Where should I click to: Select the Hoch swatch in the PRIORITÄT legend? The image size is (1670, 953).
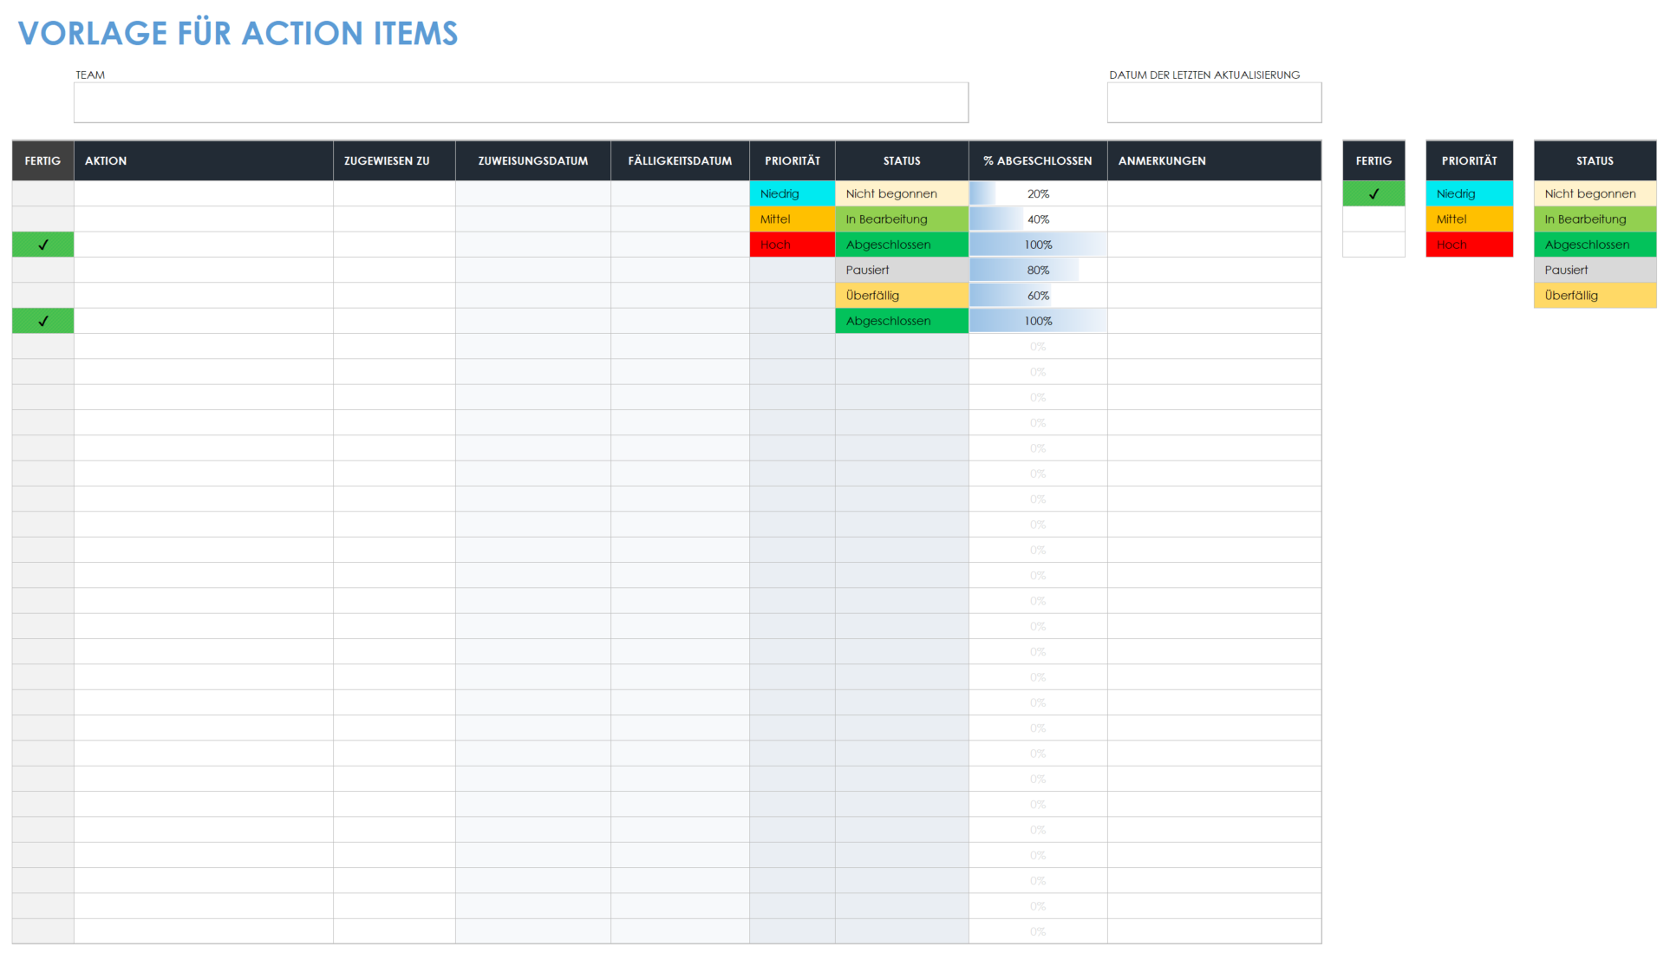(x=1469, y=245)
